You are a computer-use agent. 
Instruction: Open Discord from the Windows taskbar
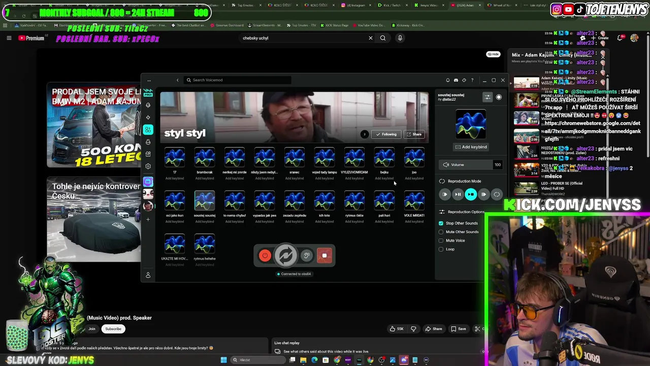click(x=404, y=360)
